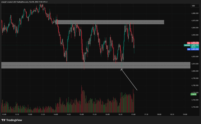Click the 4,860.000 price axis label
Viewport: 201px width, 124px height.
pos(195,28)
